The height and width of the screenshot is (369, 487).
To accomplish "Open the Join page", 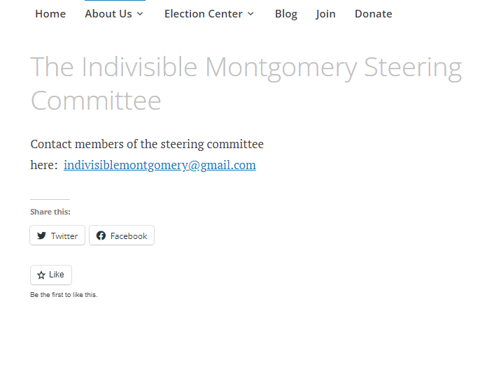I will pos(325,14).
